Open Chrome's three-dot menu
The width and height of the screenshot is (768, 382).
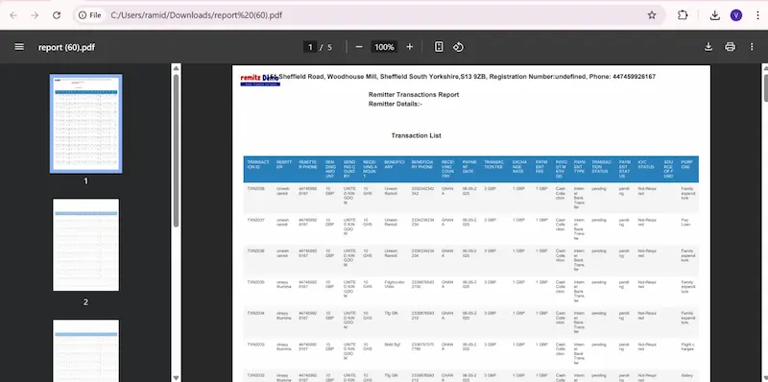point(757,15)
